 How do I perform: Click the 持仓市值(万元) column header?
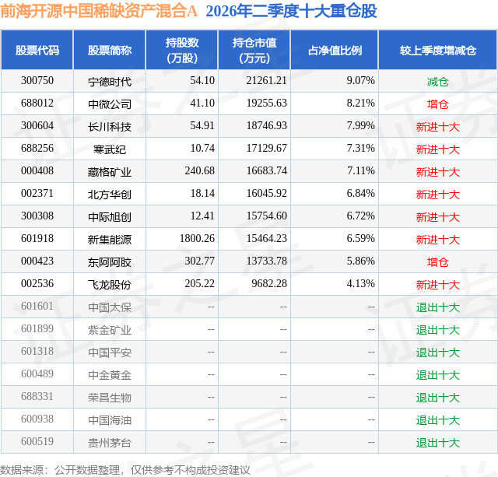click(x=254, y=50)
